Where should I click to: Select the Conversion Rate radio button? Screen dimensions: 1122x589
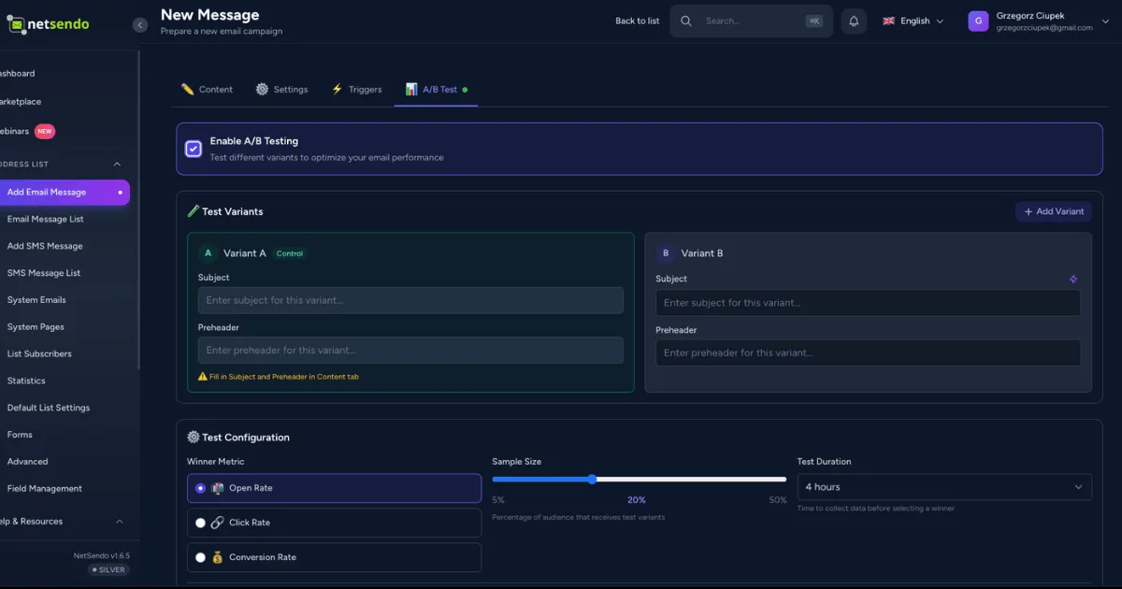200,557
